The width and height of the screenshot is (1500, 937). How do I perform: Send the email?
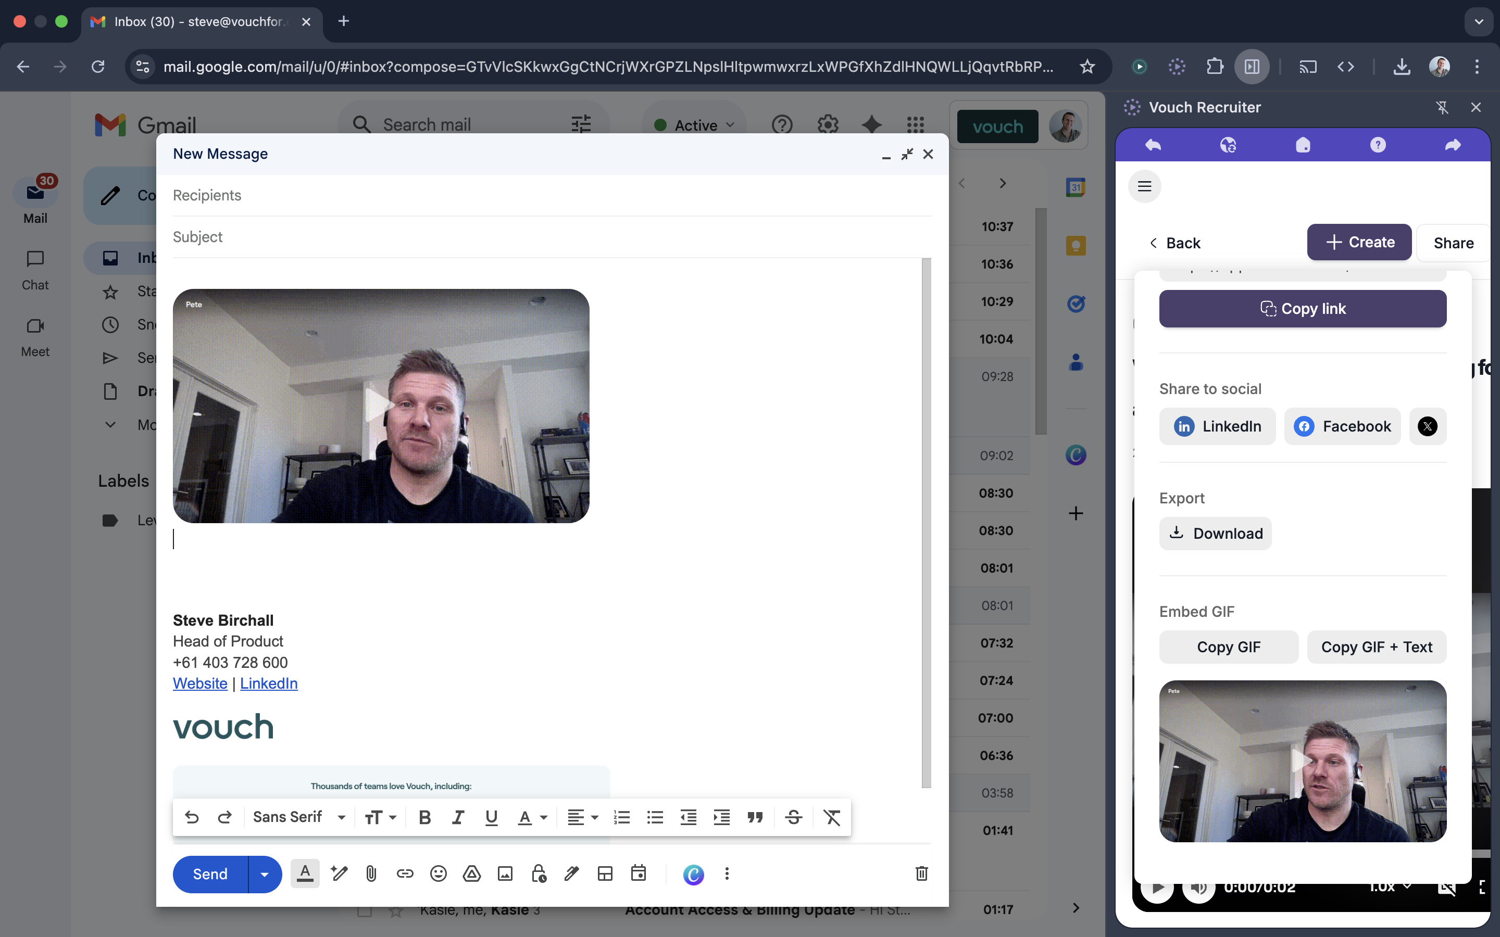tap(210, 874)
